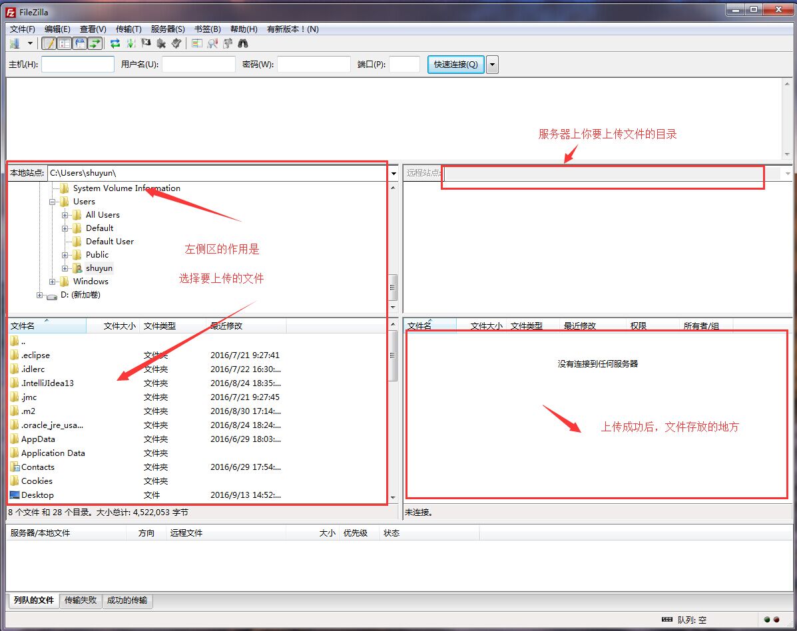Toggle the remote directory tree display

pos(80,44)
